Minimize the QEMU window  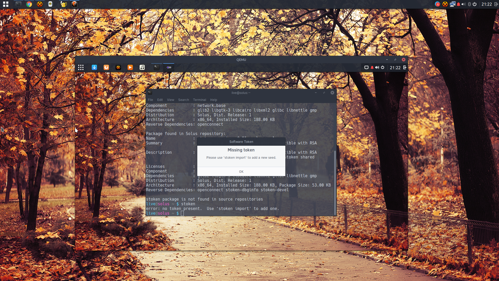(x=387, y=60)
